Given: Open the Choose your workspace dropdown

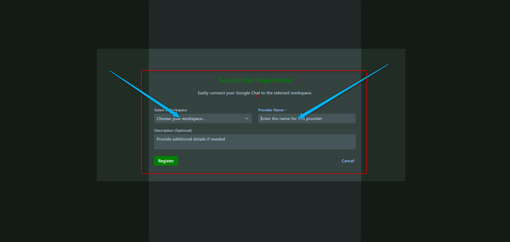Looking at the screenshot, I should (203, 118).
